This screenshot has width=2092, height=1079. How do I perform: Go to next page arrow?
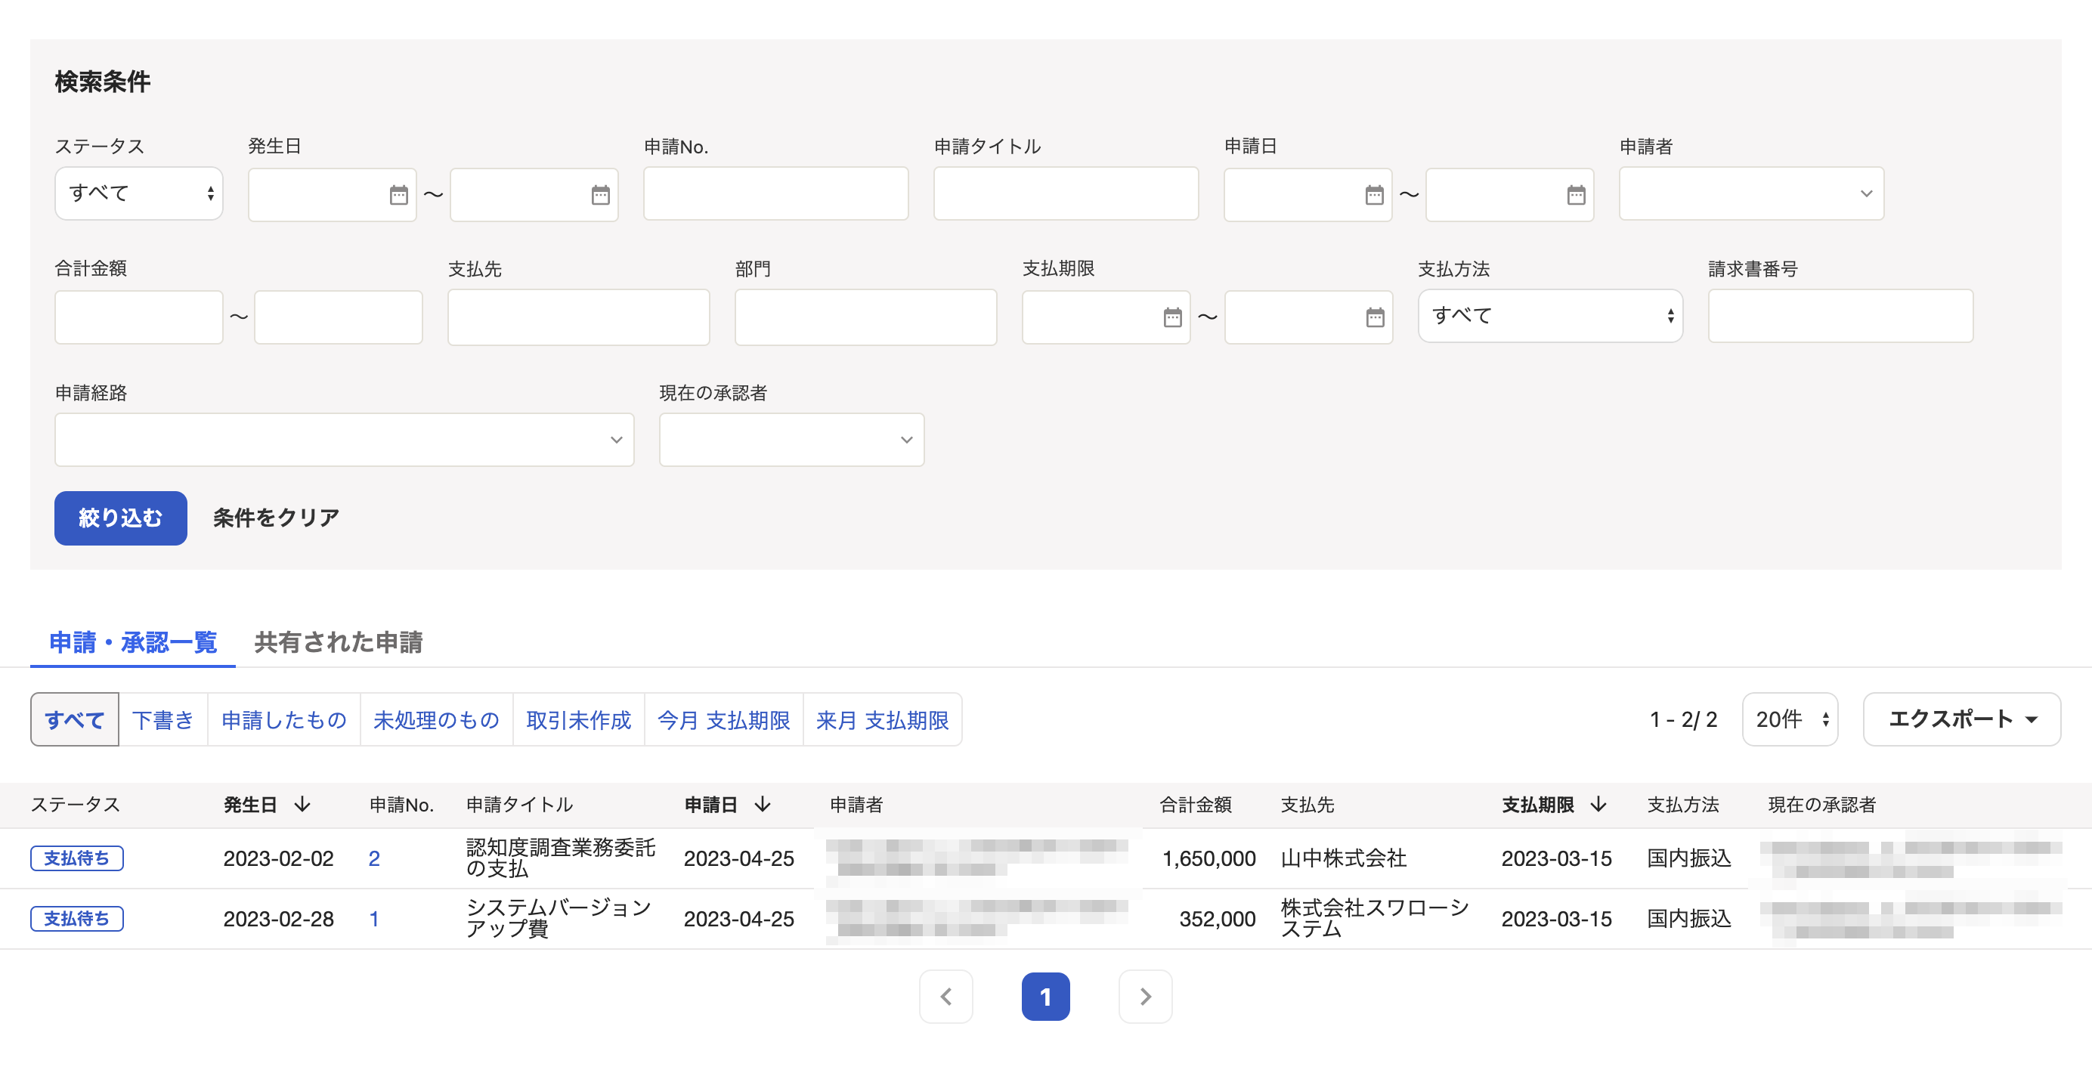point(1145,996)
